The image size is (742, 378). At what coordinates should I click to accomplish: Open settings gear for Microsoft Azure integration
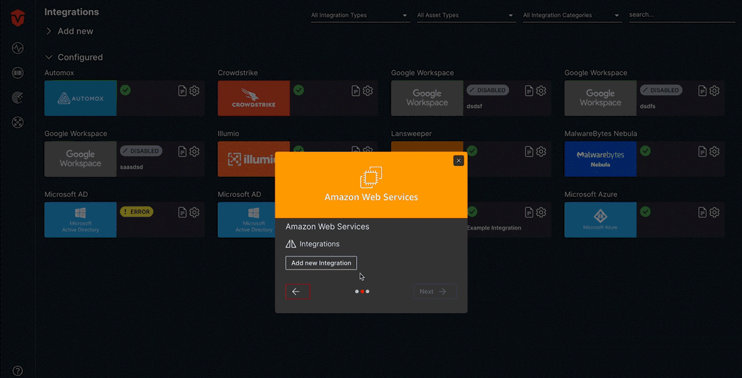pos(714,212)
